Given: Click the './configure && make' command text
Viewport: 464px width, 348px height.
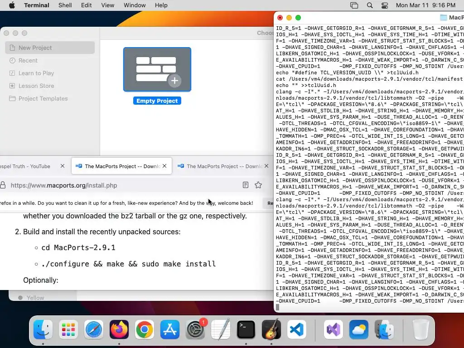Looking at the screenshot, I should [128, 264].
